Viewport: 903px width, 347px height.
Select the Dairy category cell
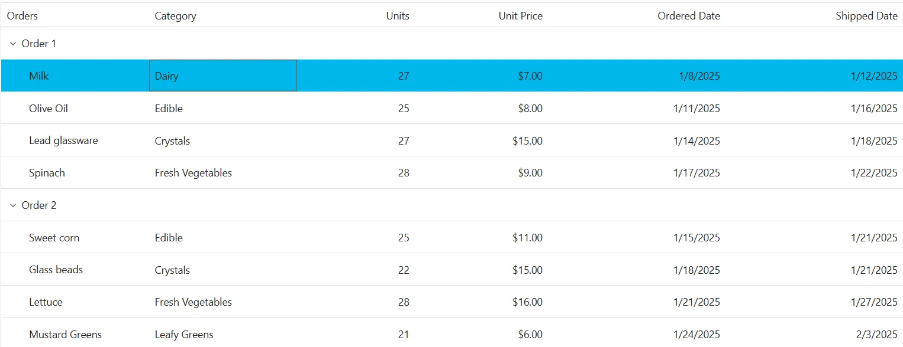(223, 76)
